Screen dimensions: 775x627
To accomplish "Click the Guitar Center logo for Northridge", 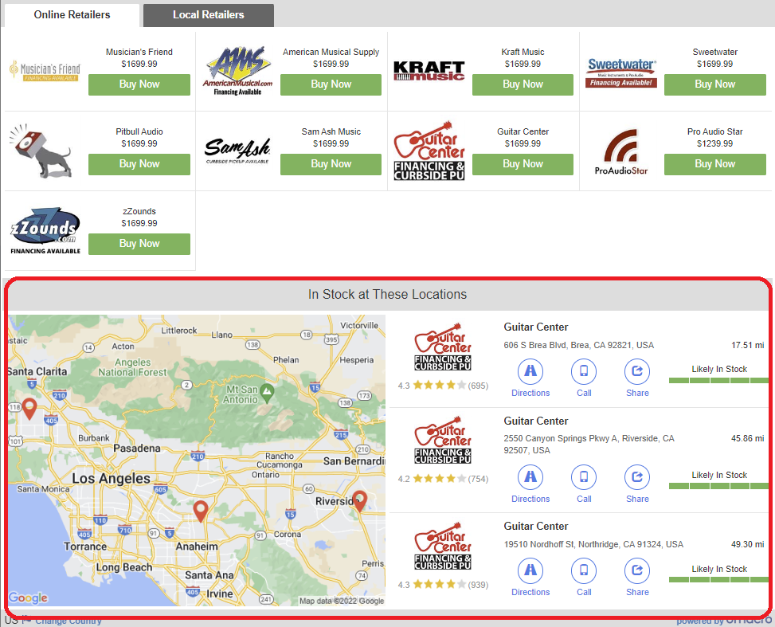I will pyautogui.click(x=443, y=546).
